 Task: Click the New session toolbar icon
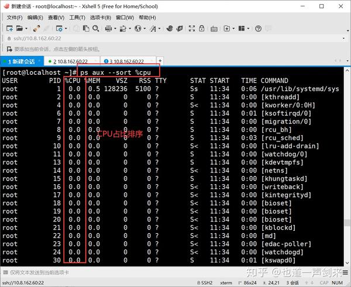point(9,29)
